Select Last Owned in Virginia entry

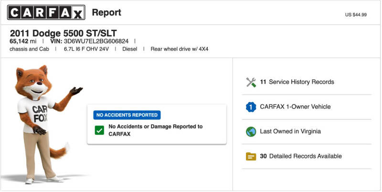[x=290, y=131]
